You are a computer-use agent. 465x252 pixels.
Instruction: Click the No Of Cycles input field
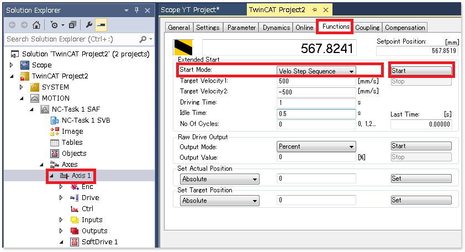click(x=316, y=124)
